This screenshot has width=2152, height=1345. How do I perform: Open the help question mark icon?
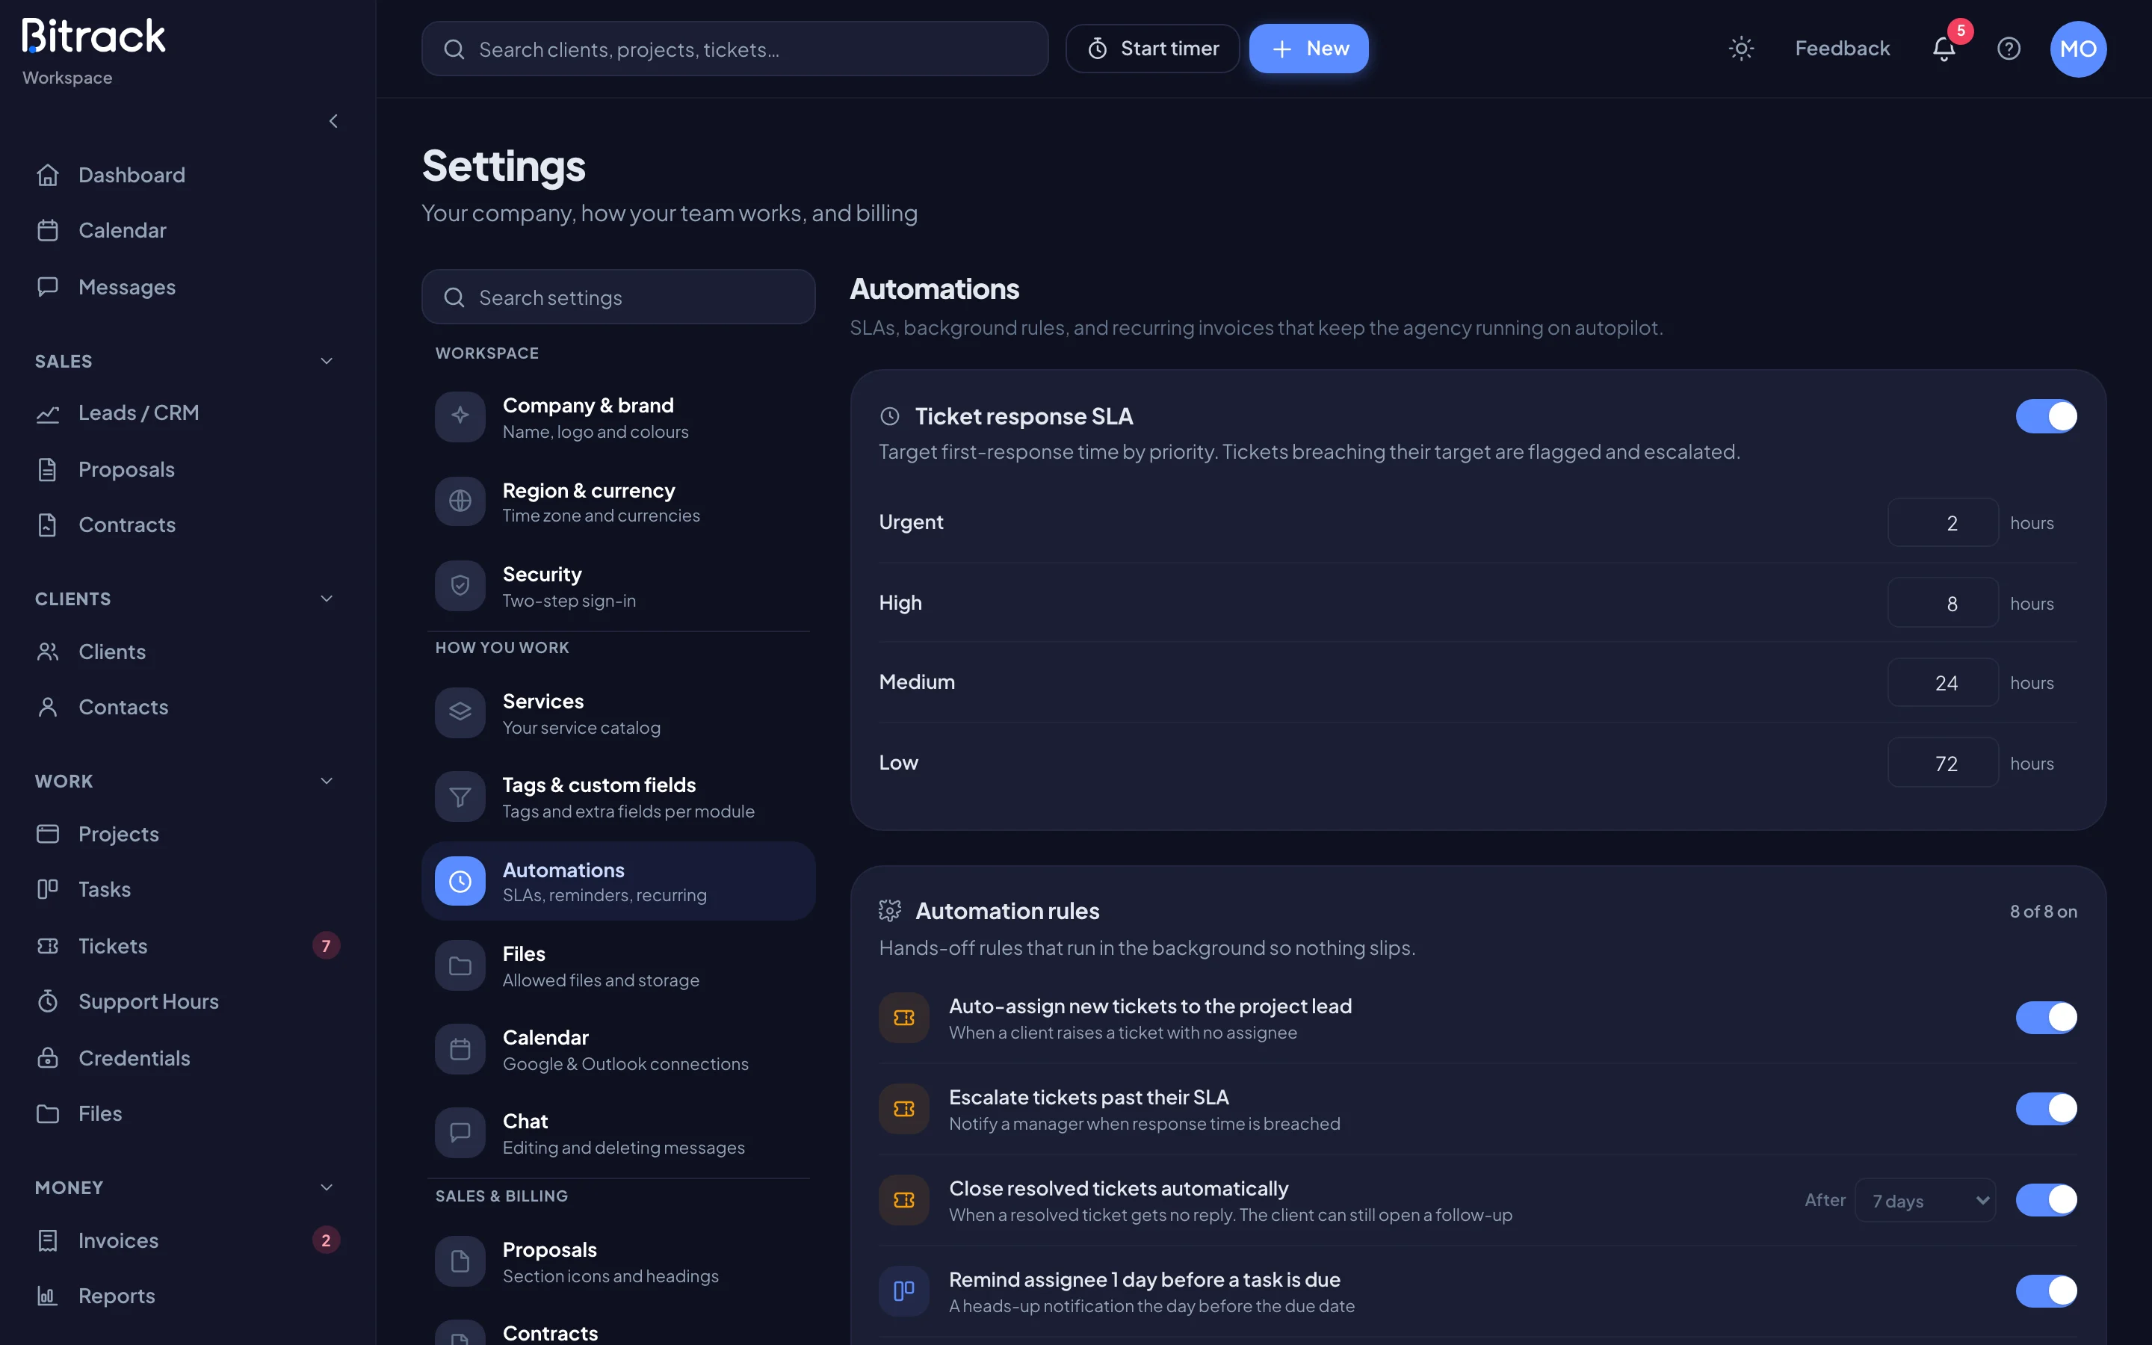[x=2009, y=49]
